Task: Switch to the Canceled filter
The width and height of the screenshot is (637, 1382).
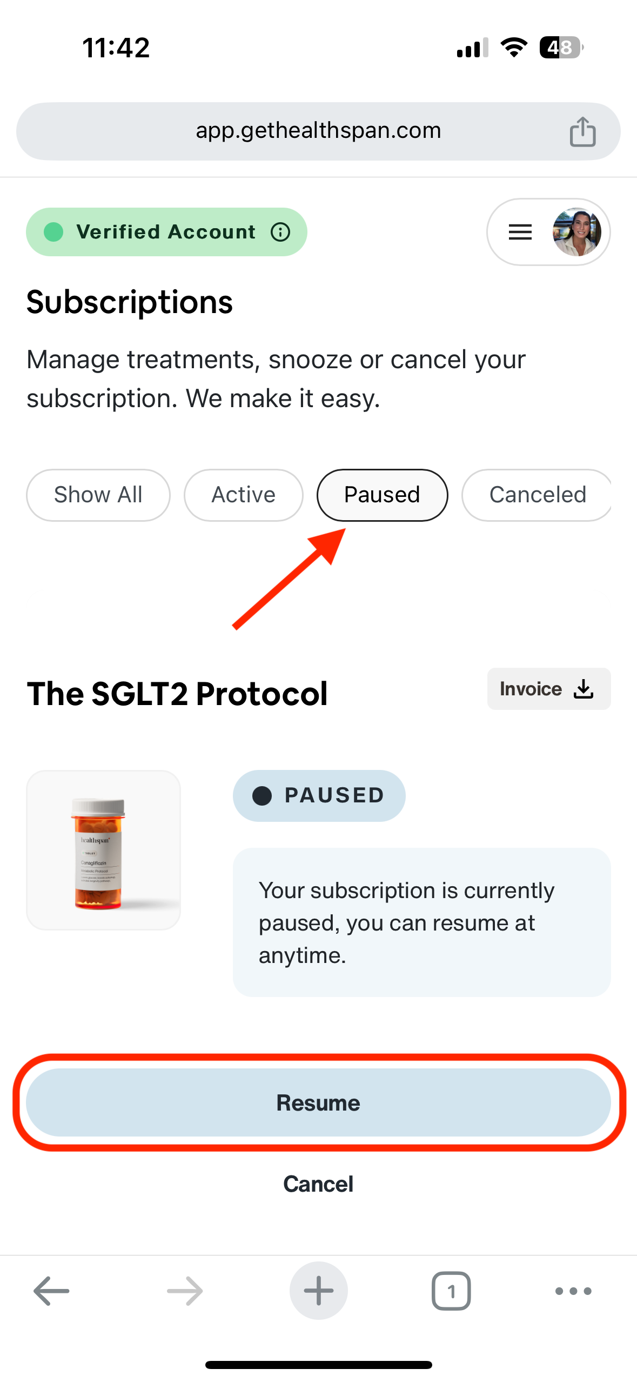Action: point(537,495)
